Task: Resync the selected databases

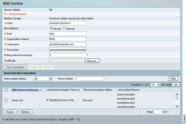Action: [10, 112]
